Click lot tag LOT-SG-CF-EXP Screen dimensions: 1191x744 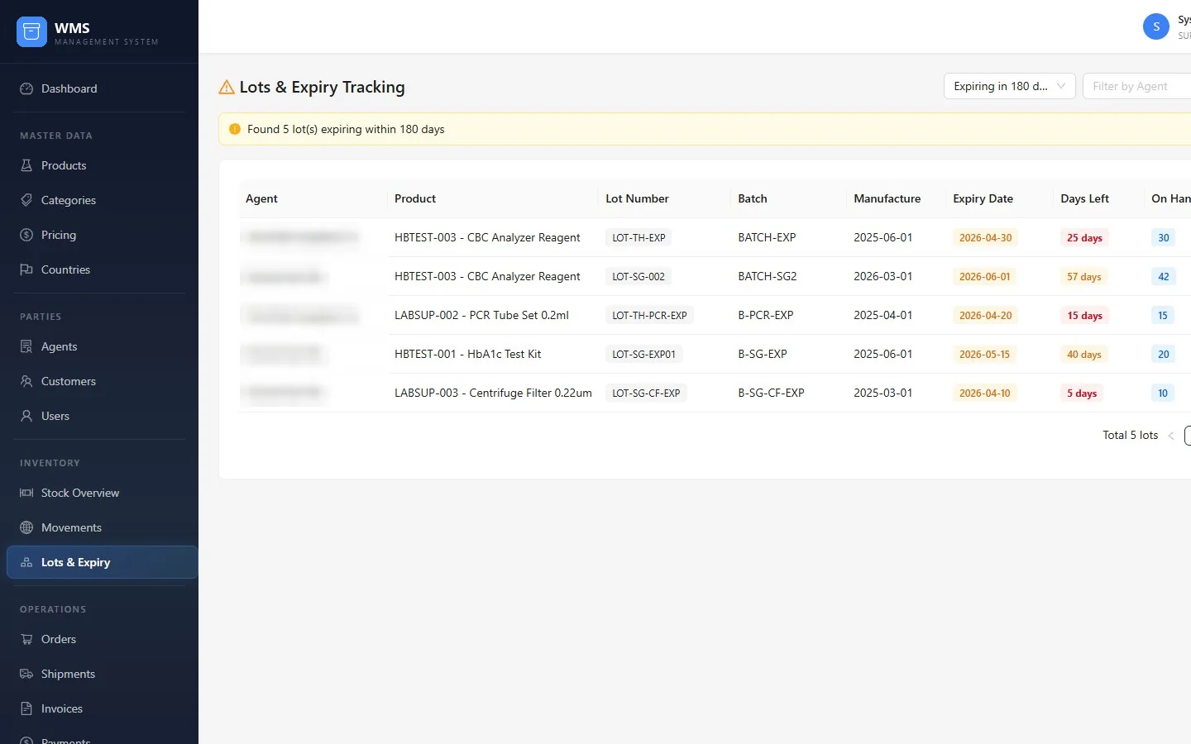(646, 393)
